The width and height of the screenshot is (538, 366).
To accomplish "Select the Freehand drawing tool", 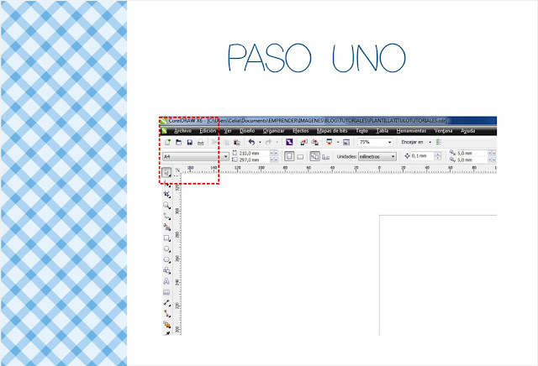I will pos(166,217).
